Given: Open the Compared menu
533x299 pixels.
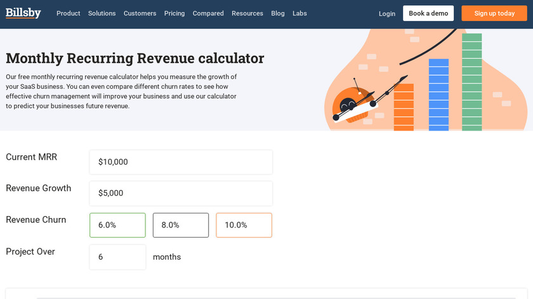Looking at the screenshot, I should (208, 13).
